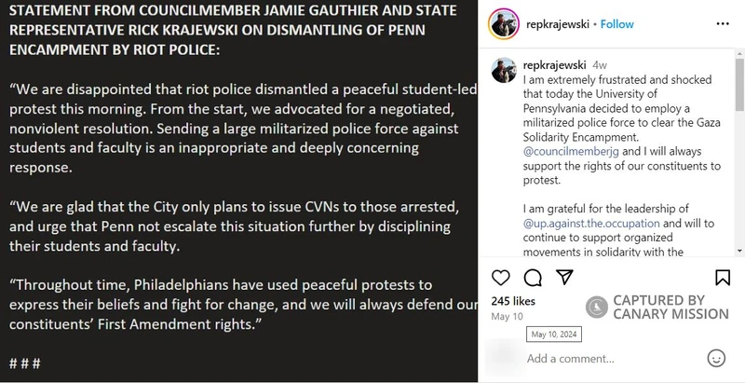View the 245 likes list

tap(513, 301)
